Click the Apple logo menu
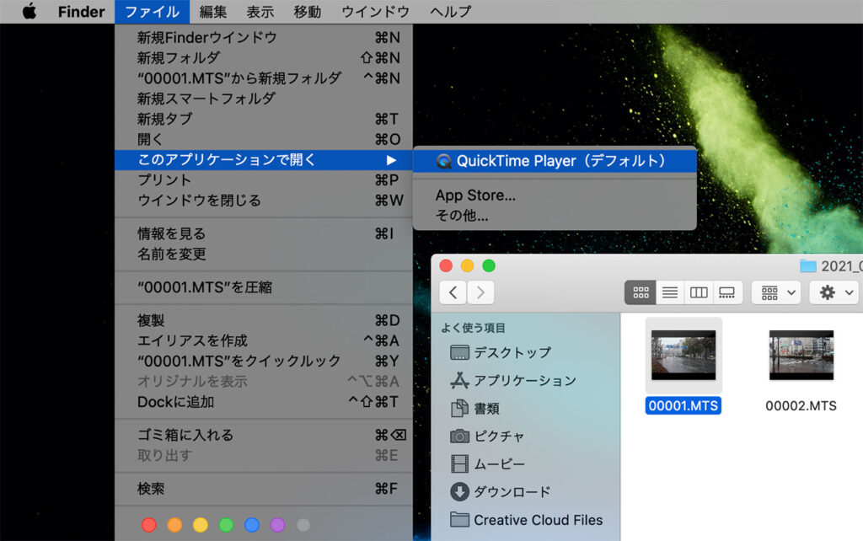863x541 pixels. click(x=29, y=12)
